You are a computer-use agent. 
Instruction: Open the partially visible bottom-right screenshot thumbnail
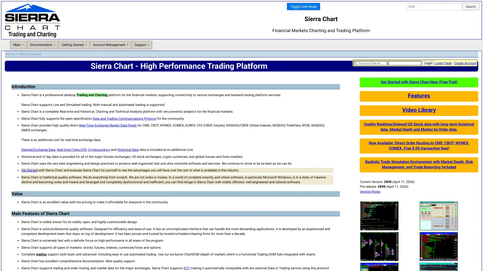[438, 267]
